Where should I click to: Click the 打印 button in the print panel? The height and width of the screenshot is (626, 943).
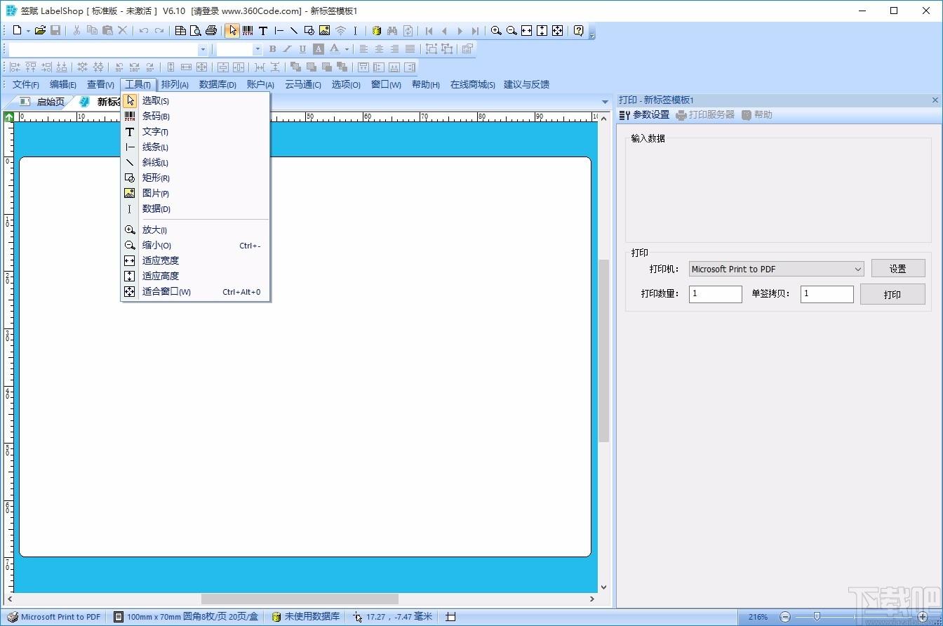coord(892,295)
